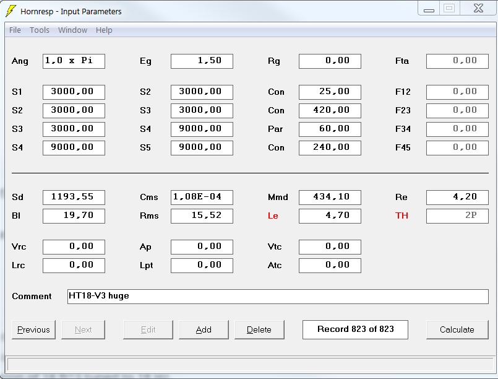
Task: Select the S5 input field
Action: pos(202,147)
